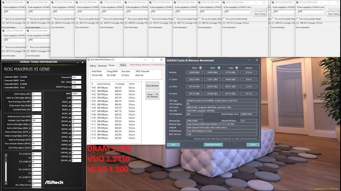Click AIDA64 Close button at bottom right
The image size is (341, 191).
coord(253,145)
